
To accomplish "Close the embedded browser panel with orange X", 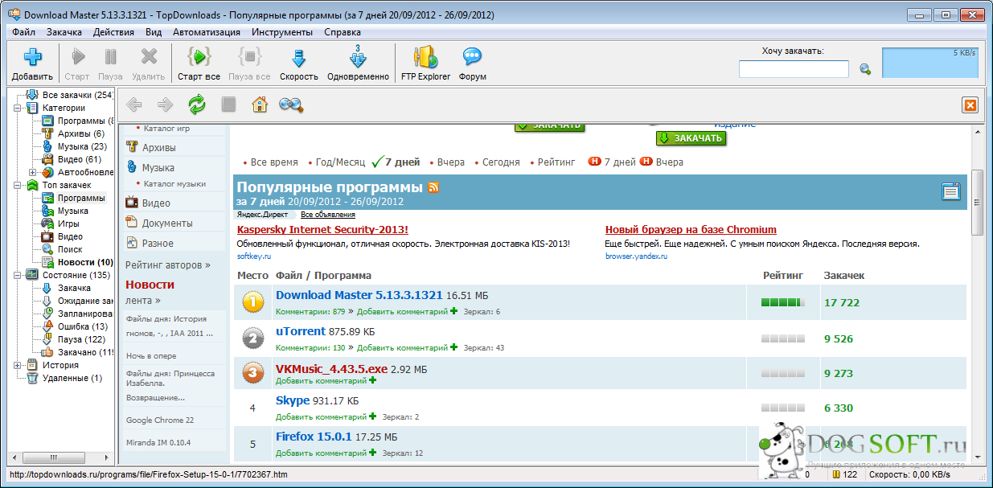I will 970,105.
